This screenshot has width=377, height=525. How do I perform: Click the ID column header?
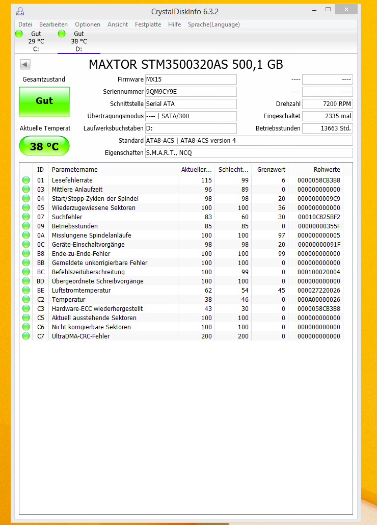(x=40, y=169)
